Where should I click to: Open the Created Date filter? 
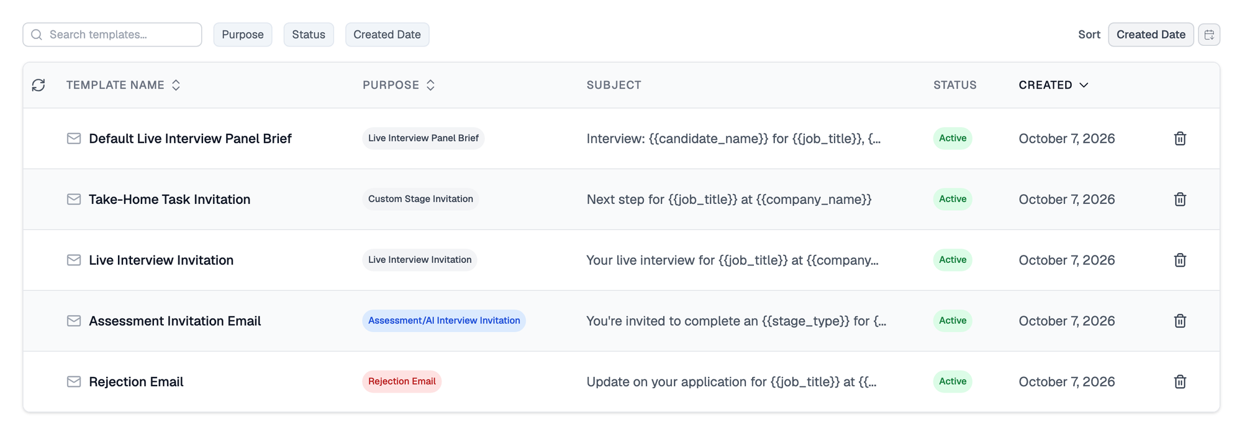click(387, 35)
